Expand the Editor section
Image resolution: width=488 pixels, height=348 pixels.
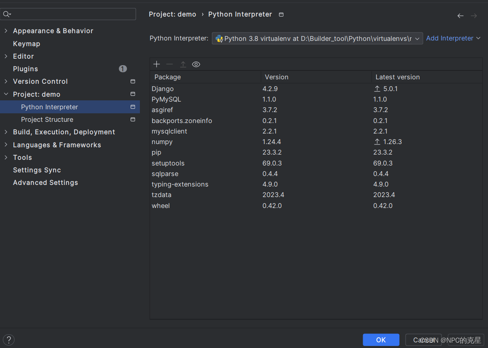(6, 56)
